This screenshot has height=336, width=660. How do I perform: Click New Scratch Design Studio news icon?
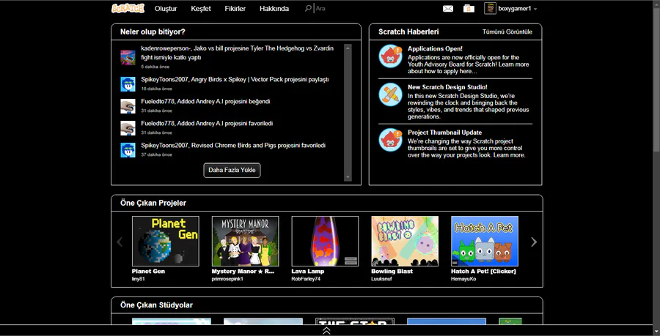point(390,94)
